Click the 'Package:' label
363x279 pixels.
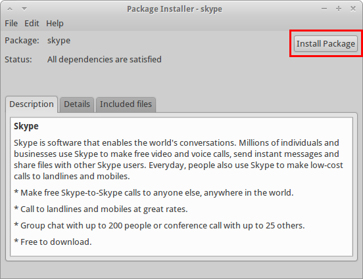coord(22,41)
